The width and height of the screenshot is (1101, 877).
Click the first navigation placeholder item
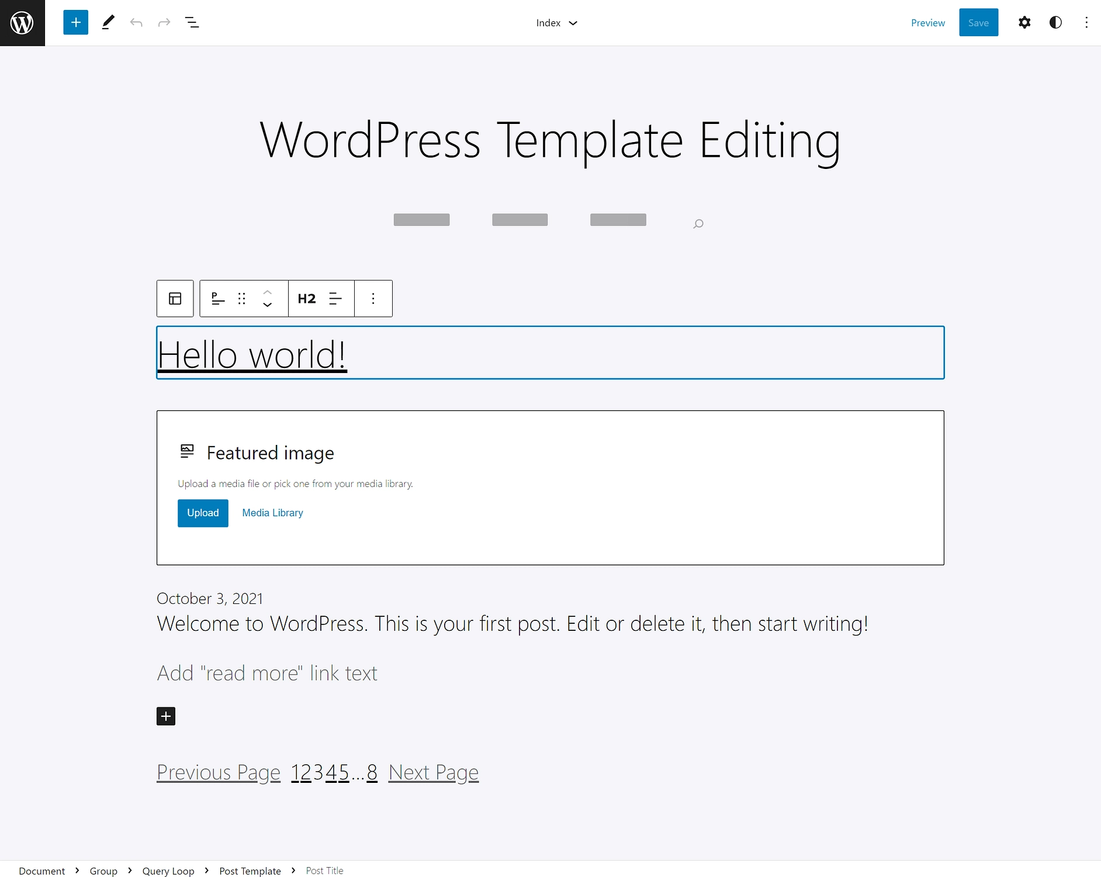[421, 220]
